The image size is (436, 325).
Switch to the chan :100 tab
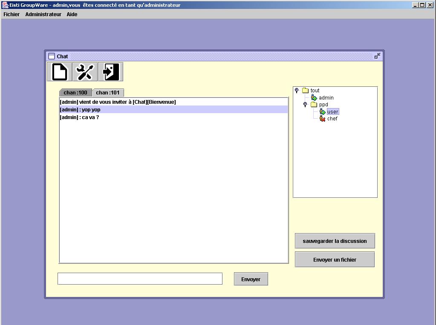[x=75, y=93]
